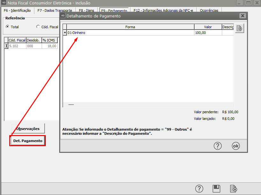This screenshot has height=195, width=261.
Task: Open help from main window bottom bar
Action: [199, 188]
